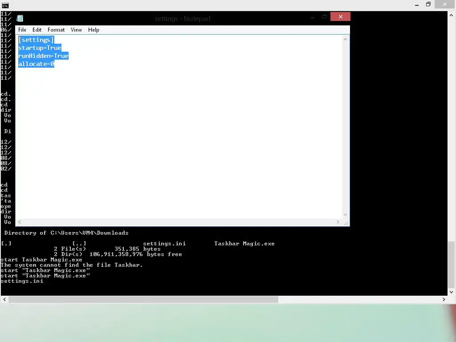Click the runHidden=True line
Screen dimensions: 456x342
43,56
